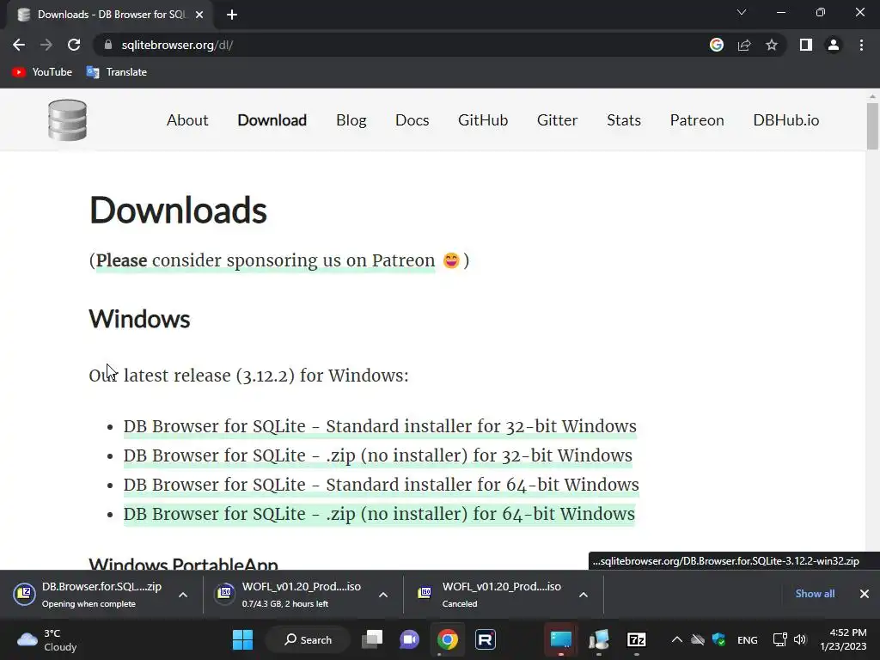Screen dimensions: 880x660
Task: Open the Stats page
Action: [x=624, y=120]
